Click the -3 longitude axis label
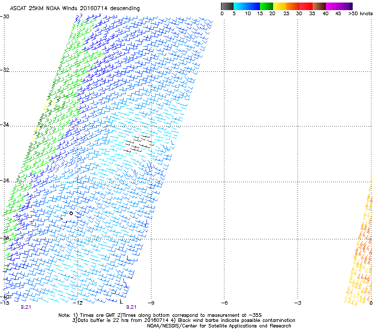Screen dimensions: 375x329 tap(297, 303)
